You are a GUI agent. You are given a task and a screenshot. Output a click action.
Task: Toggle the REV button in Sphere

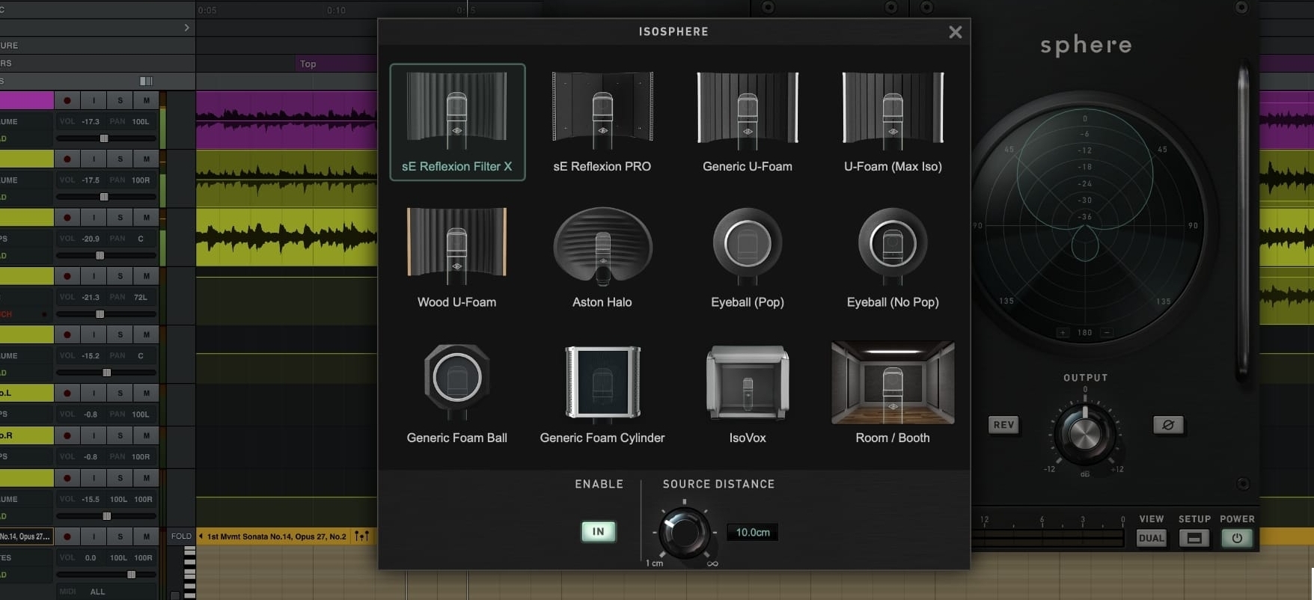(x=1003, y=425)
